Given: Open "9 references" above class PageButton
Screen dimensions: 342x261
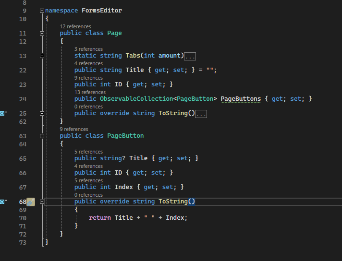Looking at the screenshot, I should point(73,129).
